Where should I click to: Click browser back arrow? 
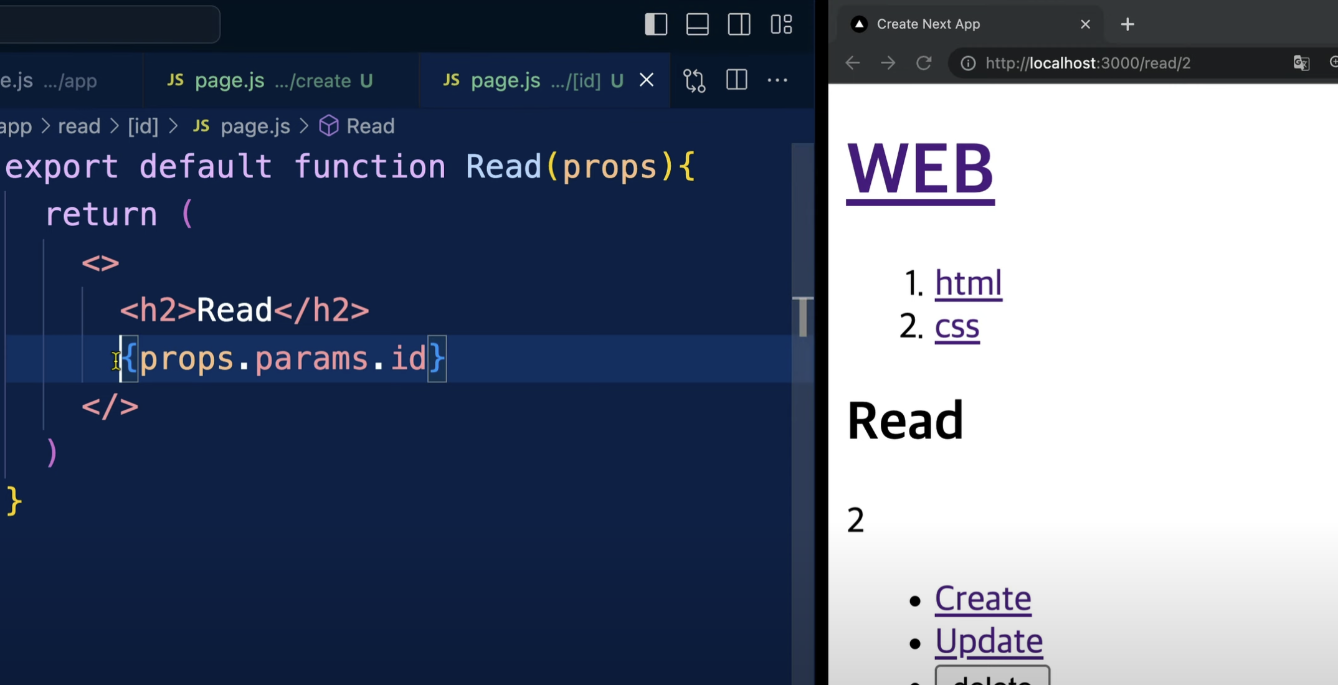pyautogui.click(x=852, y=63)
